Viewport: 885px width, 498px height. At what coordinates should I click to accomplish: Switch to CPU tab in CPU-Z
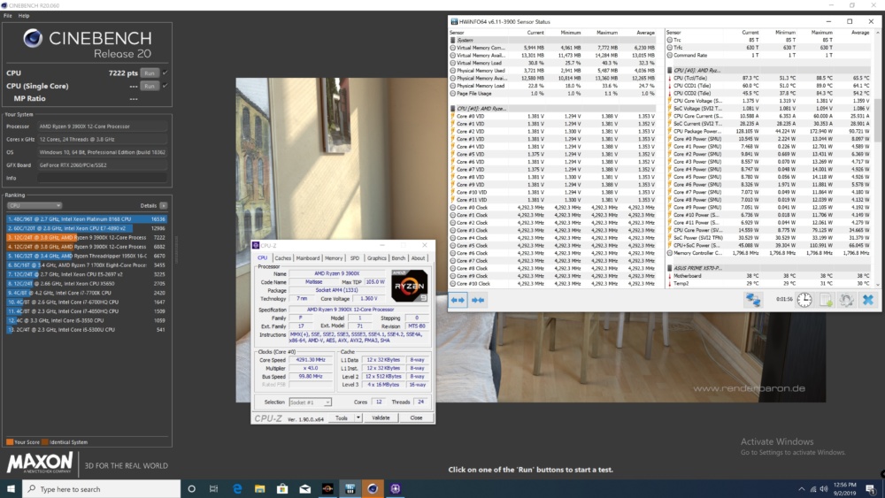pos(263,257)
